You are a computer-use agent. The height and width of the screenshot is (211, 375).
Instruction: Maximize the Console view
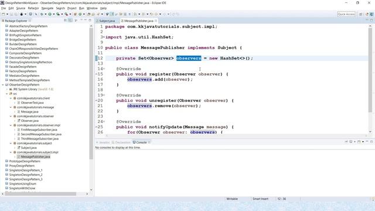pos(371,142)
